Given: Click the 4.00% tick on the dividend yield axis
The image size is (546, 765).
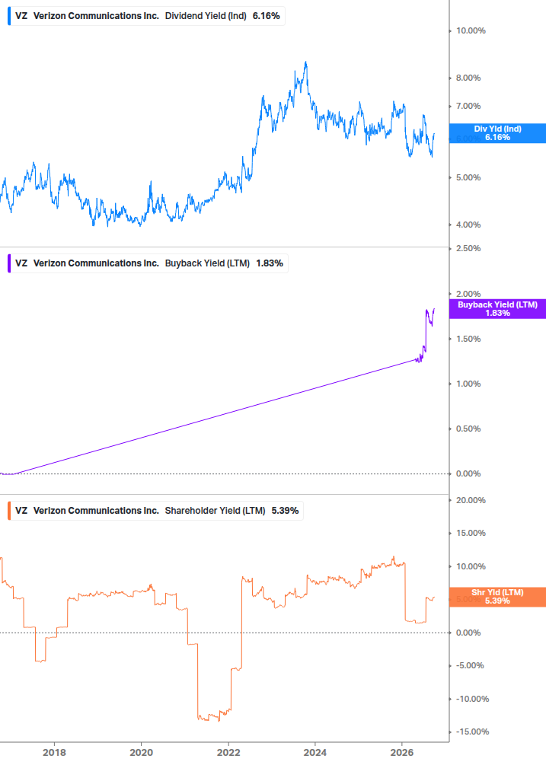Looking at the screenshot, I should 468,225.
